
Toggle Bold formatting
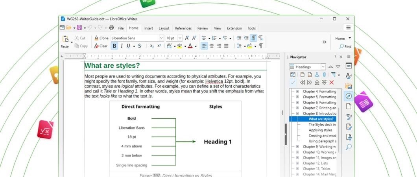pyautogui.click(x=114, y=46)
